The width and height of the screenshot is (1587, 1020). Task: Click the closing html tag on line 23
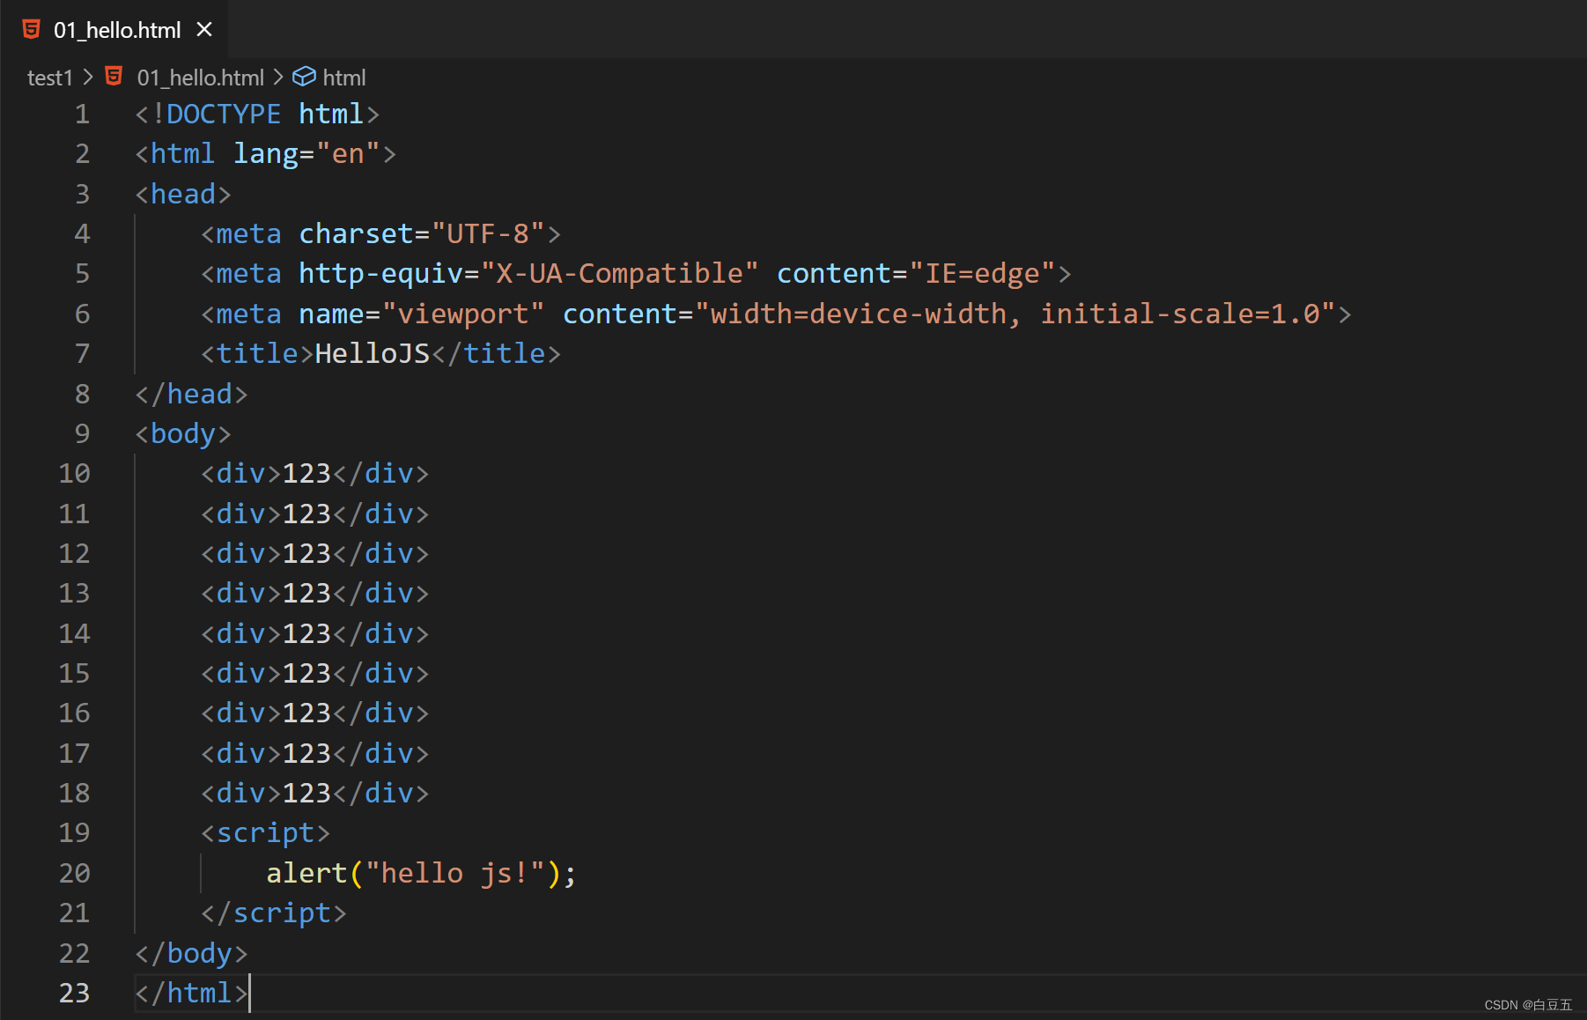[x=191, y=993]
